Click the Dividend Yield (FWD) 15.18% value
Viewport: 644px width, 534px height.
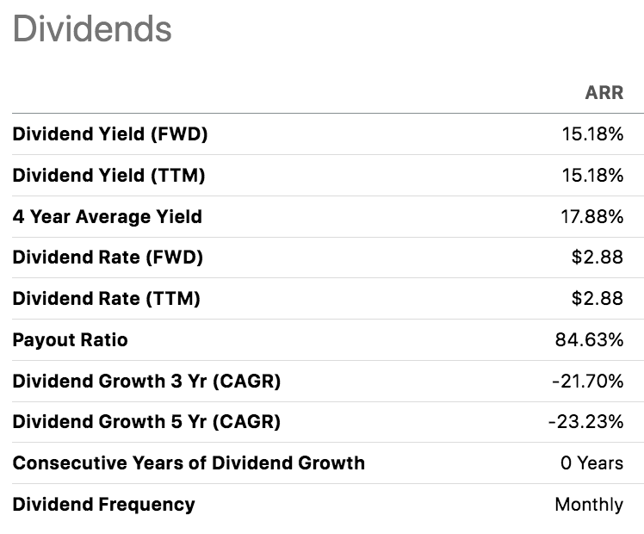591,134
